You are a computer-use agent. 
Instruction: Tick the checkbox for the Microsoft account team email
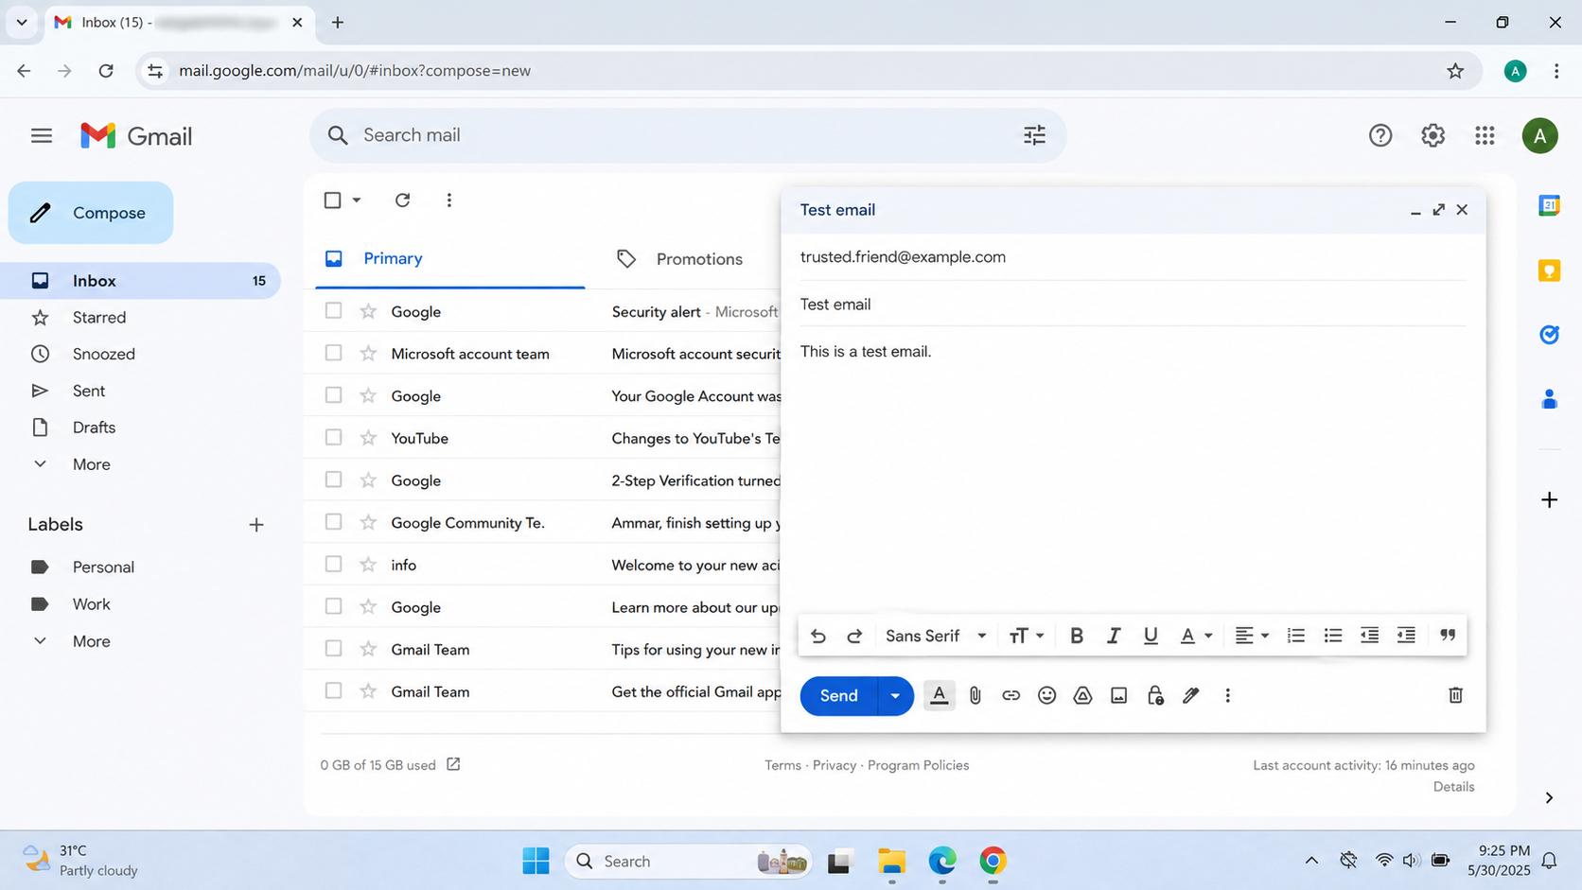tap(333, 353)
